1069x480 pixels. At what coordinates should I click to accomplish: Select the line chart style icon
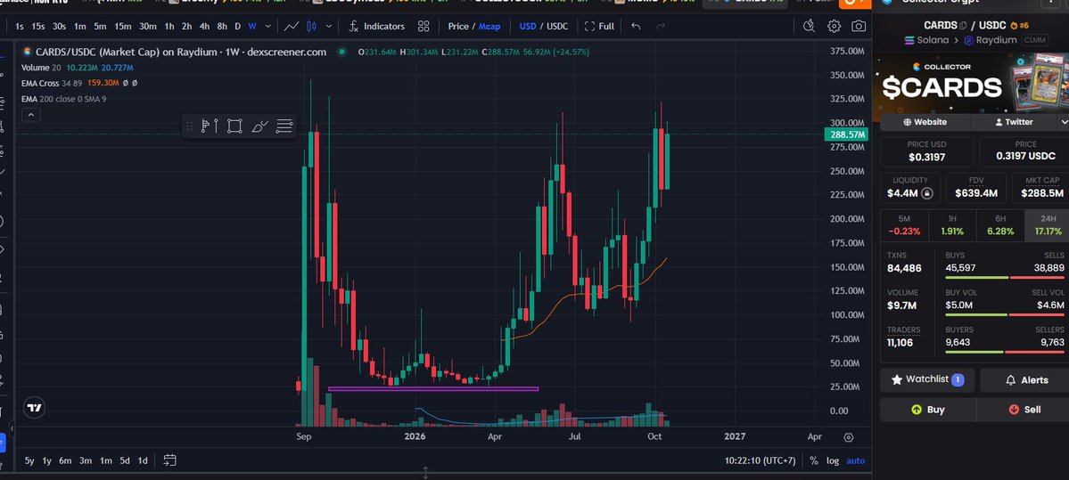(292, 26)
